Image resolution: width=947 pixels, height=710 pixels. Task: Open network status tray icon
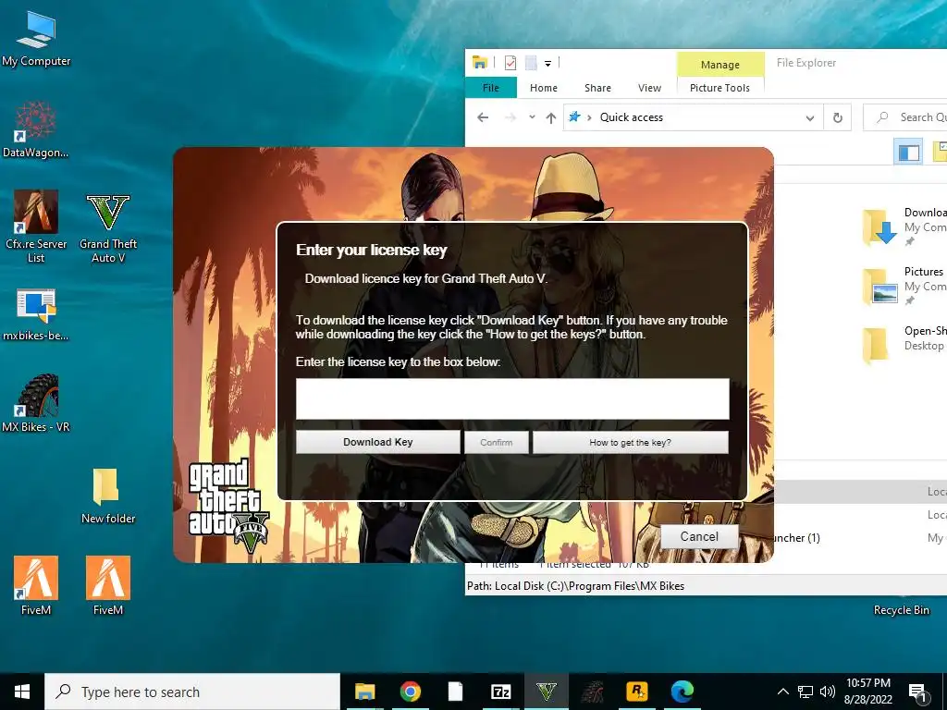pos(806,692)
